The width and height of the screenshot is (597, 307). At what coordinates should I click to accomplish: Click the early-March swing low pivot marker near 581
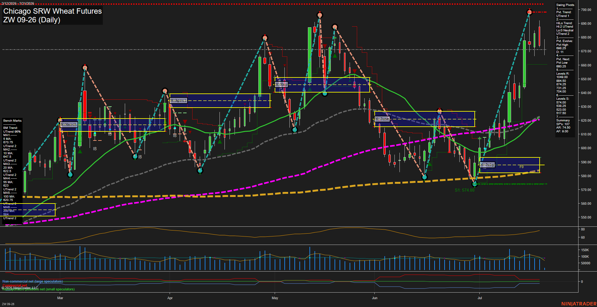[70, 175]
